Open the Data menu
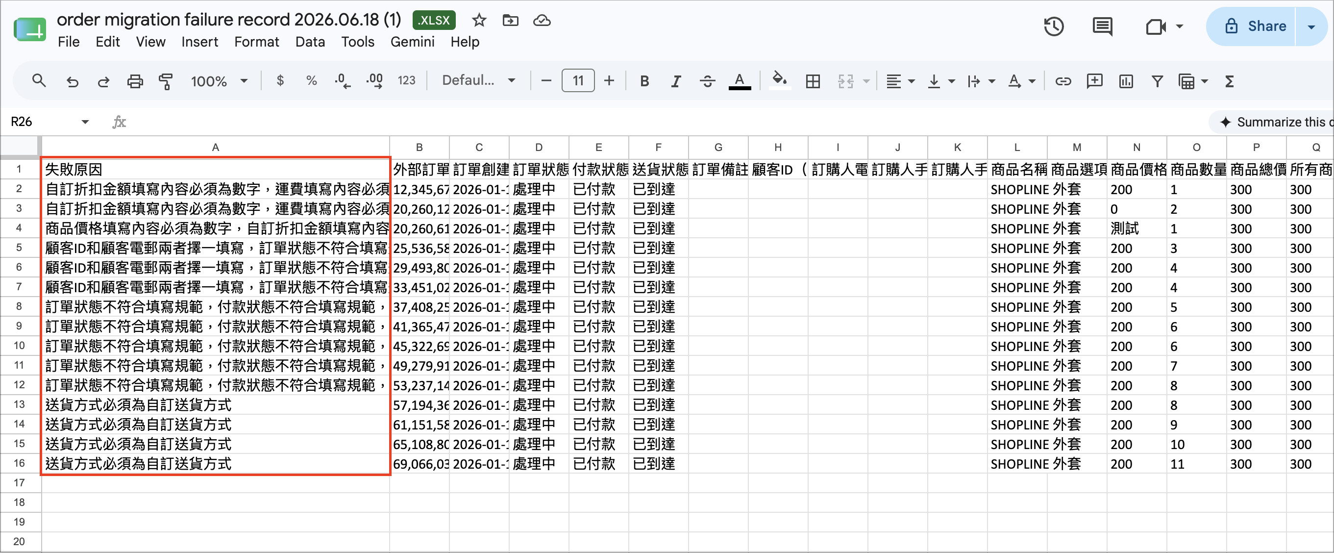The height and width of the screenshot is (553, 1334). click(x=310, y=42)
